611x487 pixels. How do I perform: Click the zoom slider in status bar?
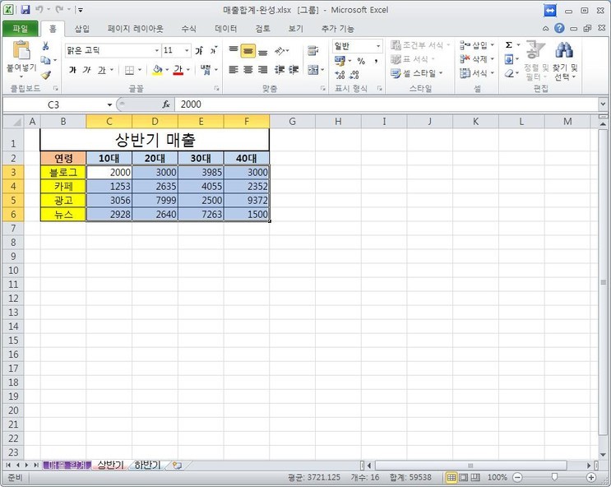pos(554,477)
